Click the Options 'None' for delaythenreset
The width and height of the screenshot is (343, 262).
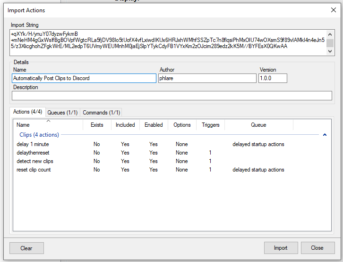[182, 153]
